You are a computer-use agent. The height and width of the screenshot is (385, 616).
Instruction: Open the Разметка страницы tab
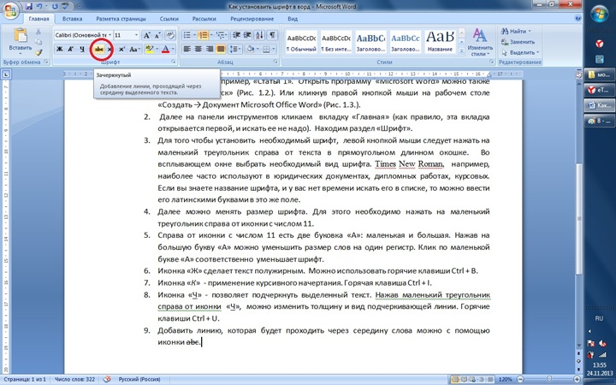point(121,19)
